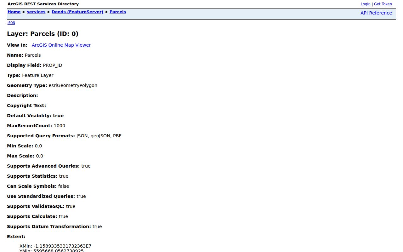
Task: Open Deeds (FeatureServer) breadcrumb
Action: coord(77,12)
